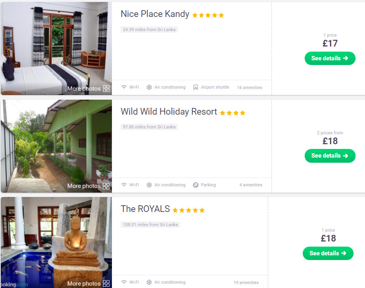Open Nice Place Kandy hotel title
365x288 pixels.
155,14
